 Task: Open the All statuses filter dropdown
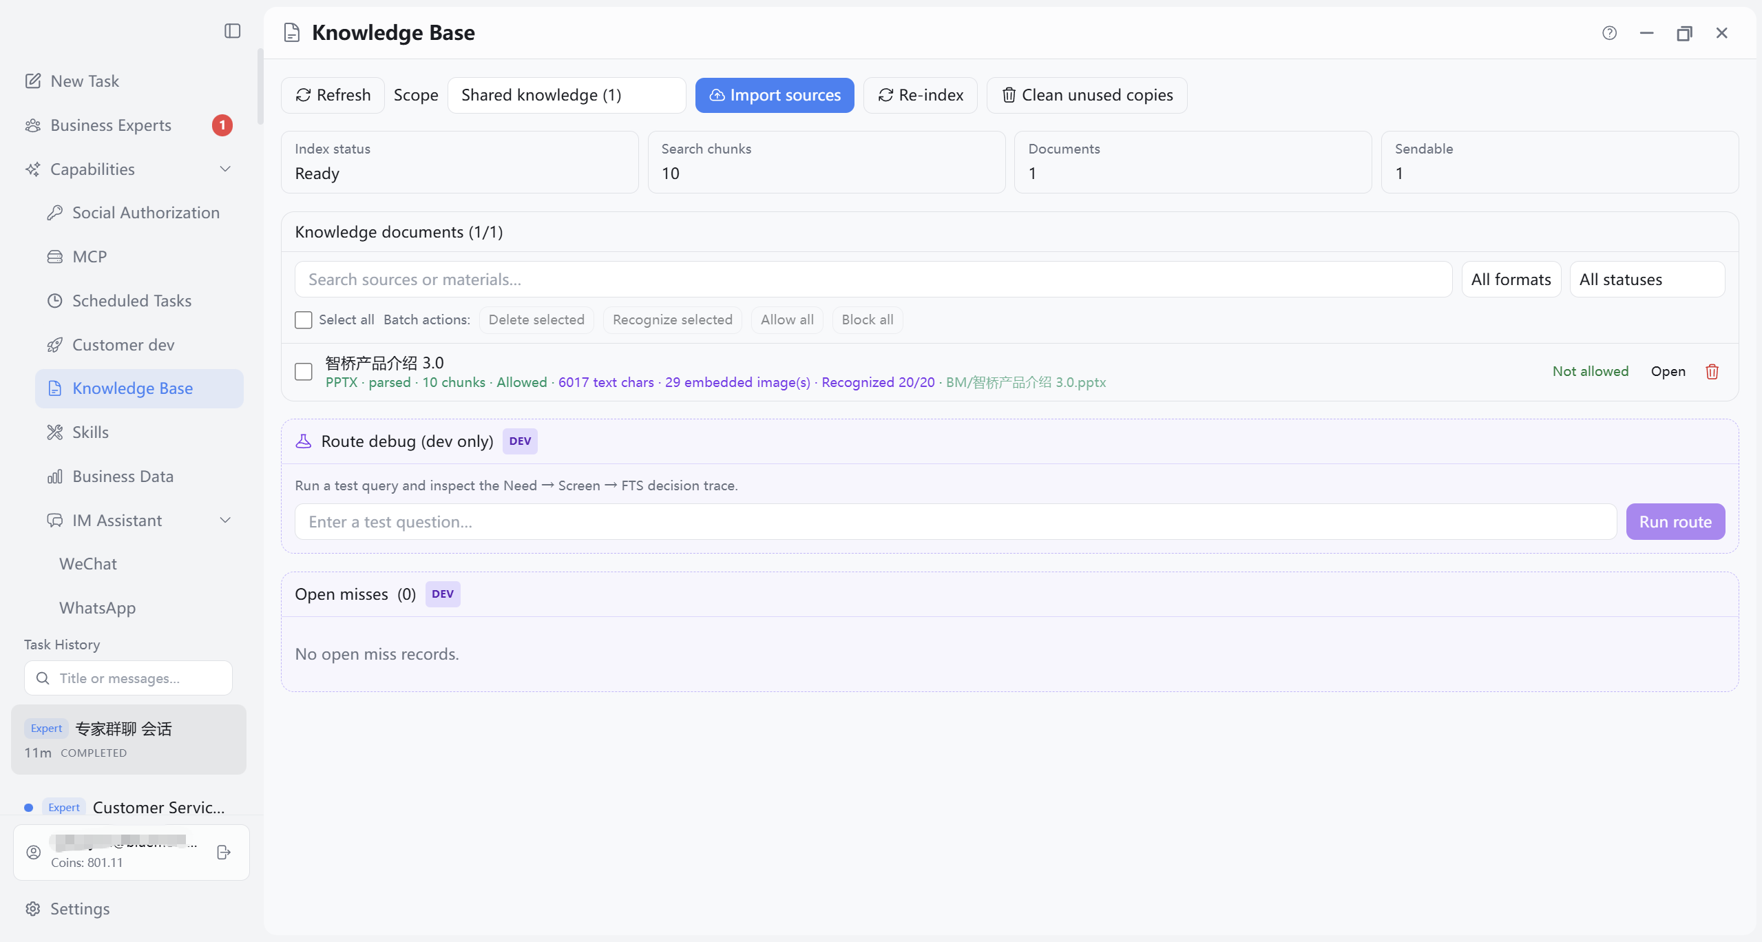(1647, 280)
